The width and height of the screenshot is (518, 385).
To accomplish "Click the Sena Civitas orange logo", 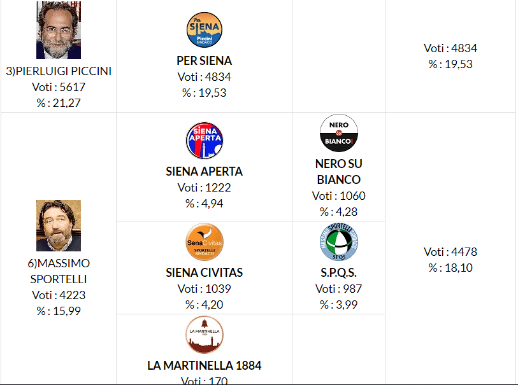I will 204,242.
